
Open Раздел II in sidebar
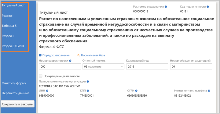8,36
